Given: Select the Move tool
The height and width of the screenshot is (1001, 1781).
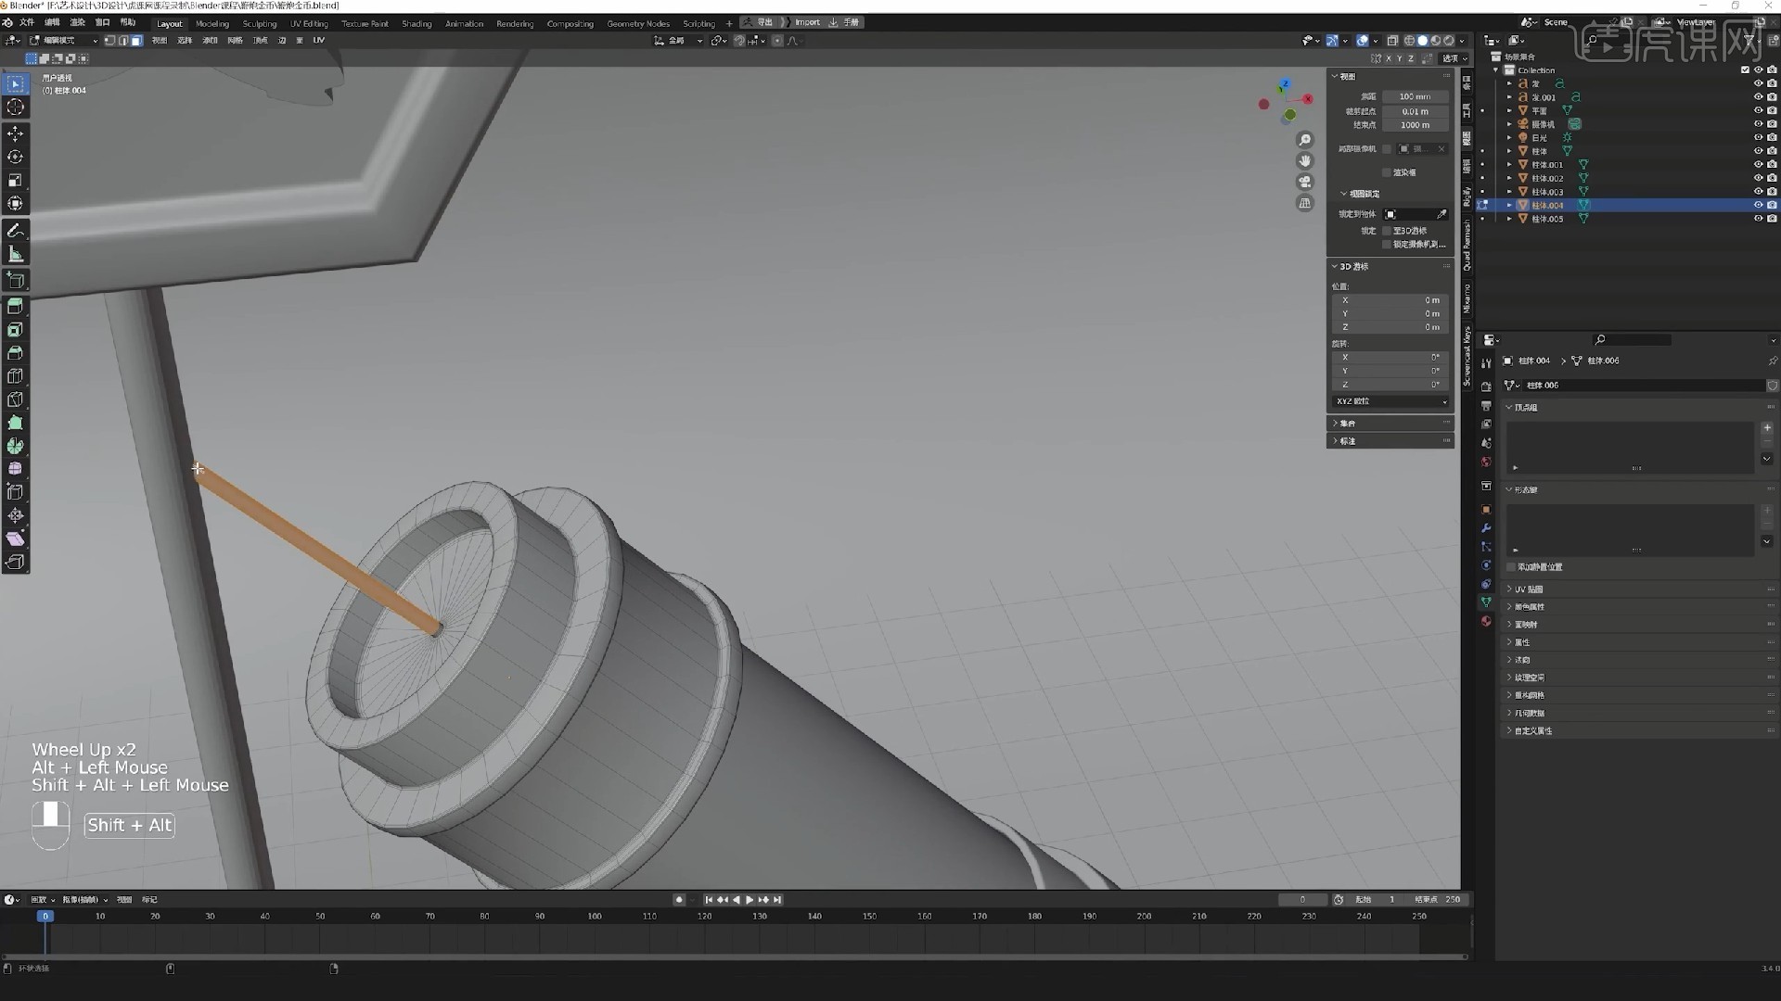Looking at the screenshot, I should click(16, 134).
